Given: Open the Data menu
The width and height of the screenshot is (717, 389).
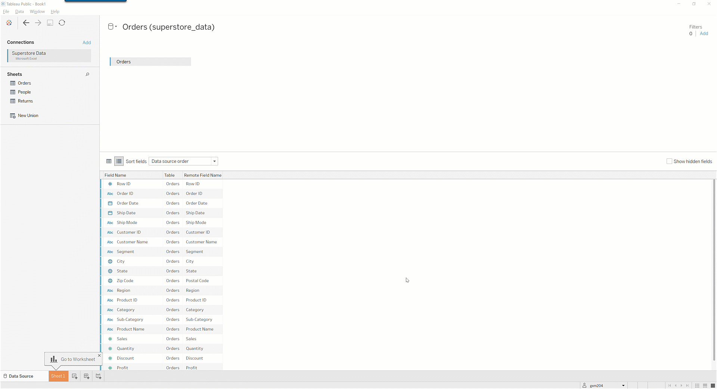Looking at the screenshot, I should pos(19,12).
